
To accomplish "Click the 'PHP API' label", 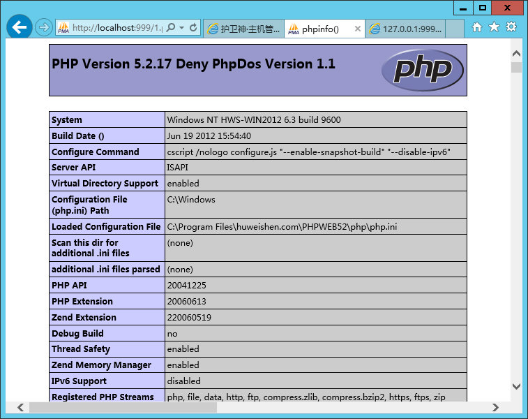I will tap(69, 286).
